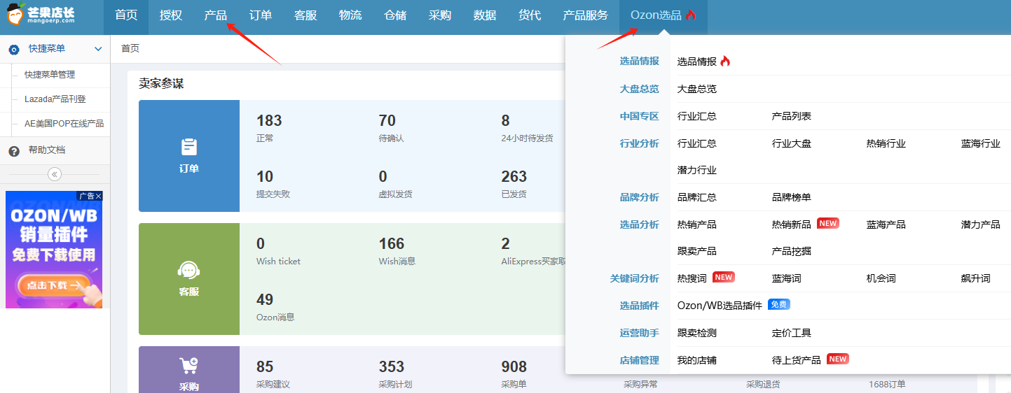The image size is (1011, 393).
Task: Open the 客服 top menu
Action: click(x=305, y=15)
